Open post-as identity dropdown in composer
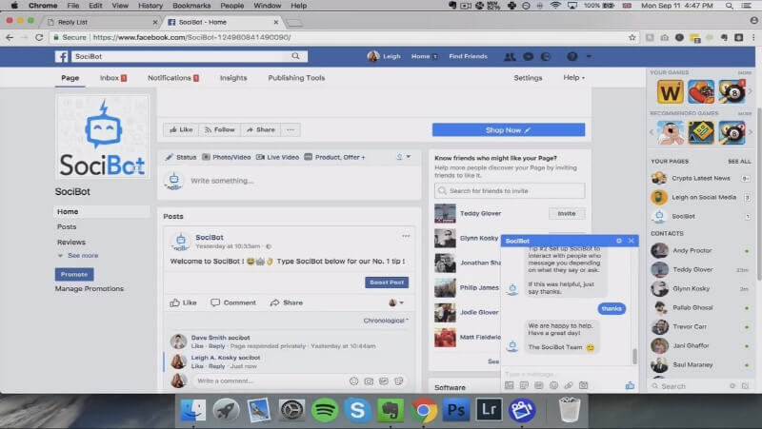 403,157
